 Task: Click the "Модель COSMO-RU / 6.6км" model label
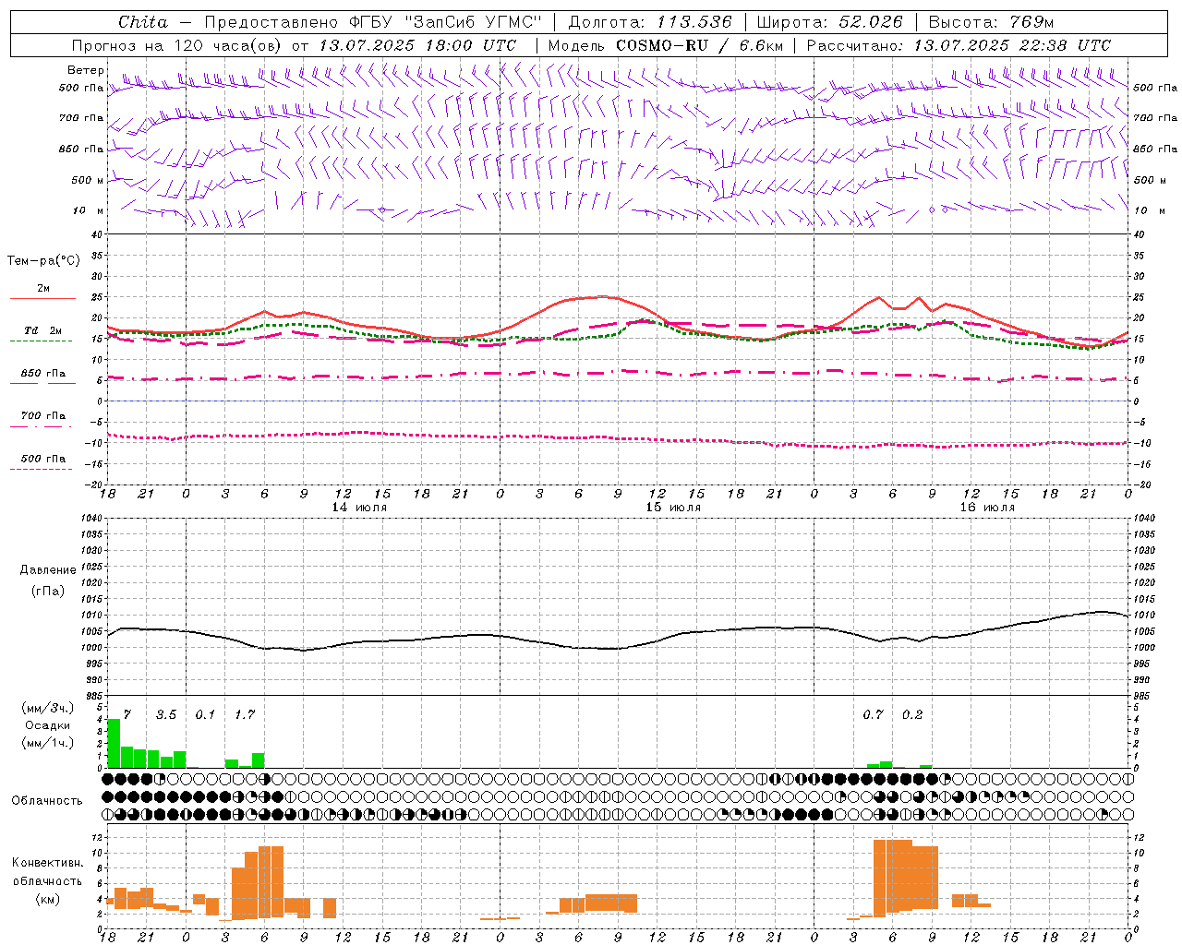666,45
